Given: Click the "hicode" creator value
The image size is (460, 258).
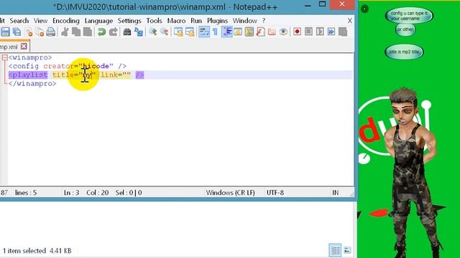Looking at the screenshot, I should [x=96, y=66].
